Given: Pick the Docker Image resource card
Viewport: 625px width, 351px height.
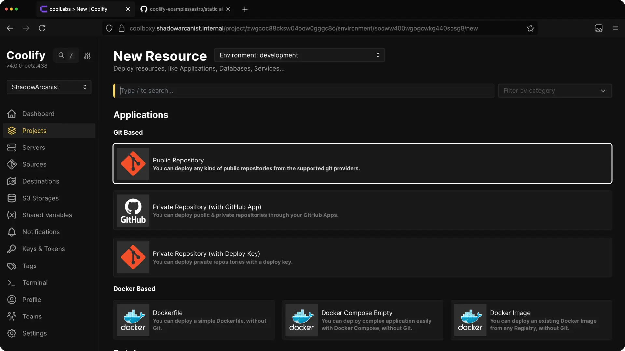Looking at the screenshot, I should (x=531, y=320).
